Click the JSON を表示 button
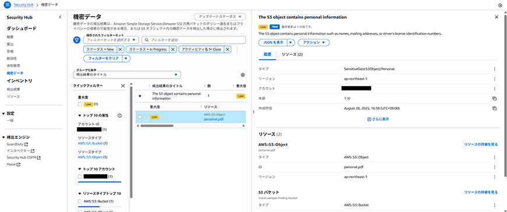Screen dimensions: 507x212 273,42
